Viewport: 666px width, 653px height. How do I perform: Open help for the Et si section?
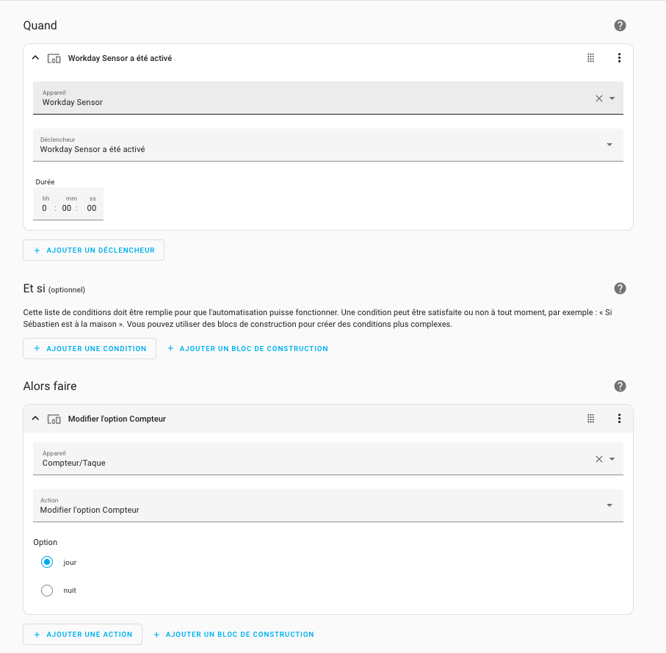point(620,289)
